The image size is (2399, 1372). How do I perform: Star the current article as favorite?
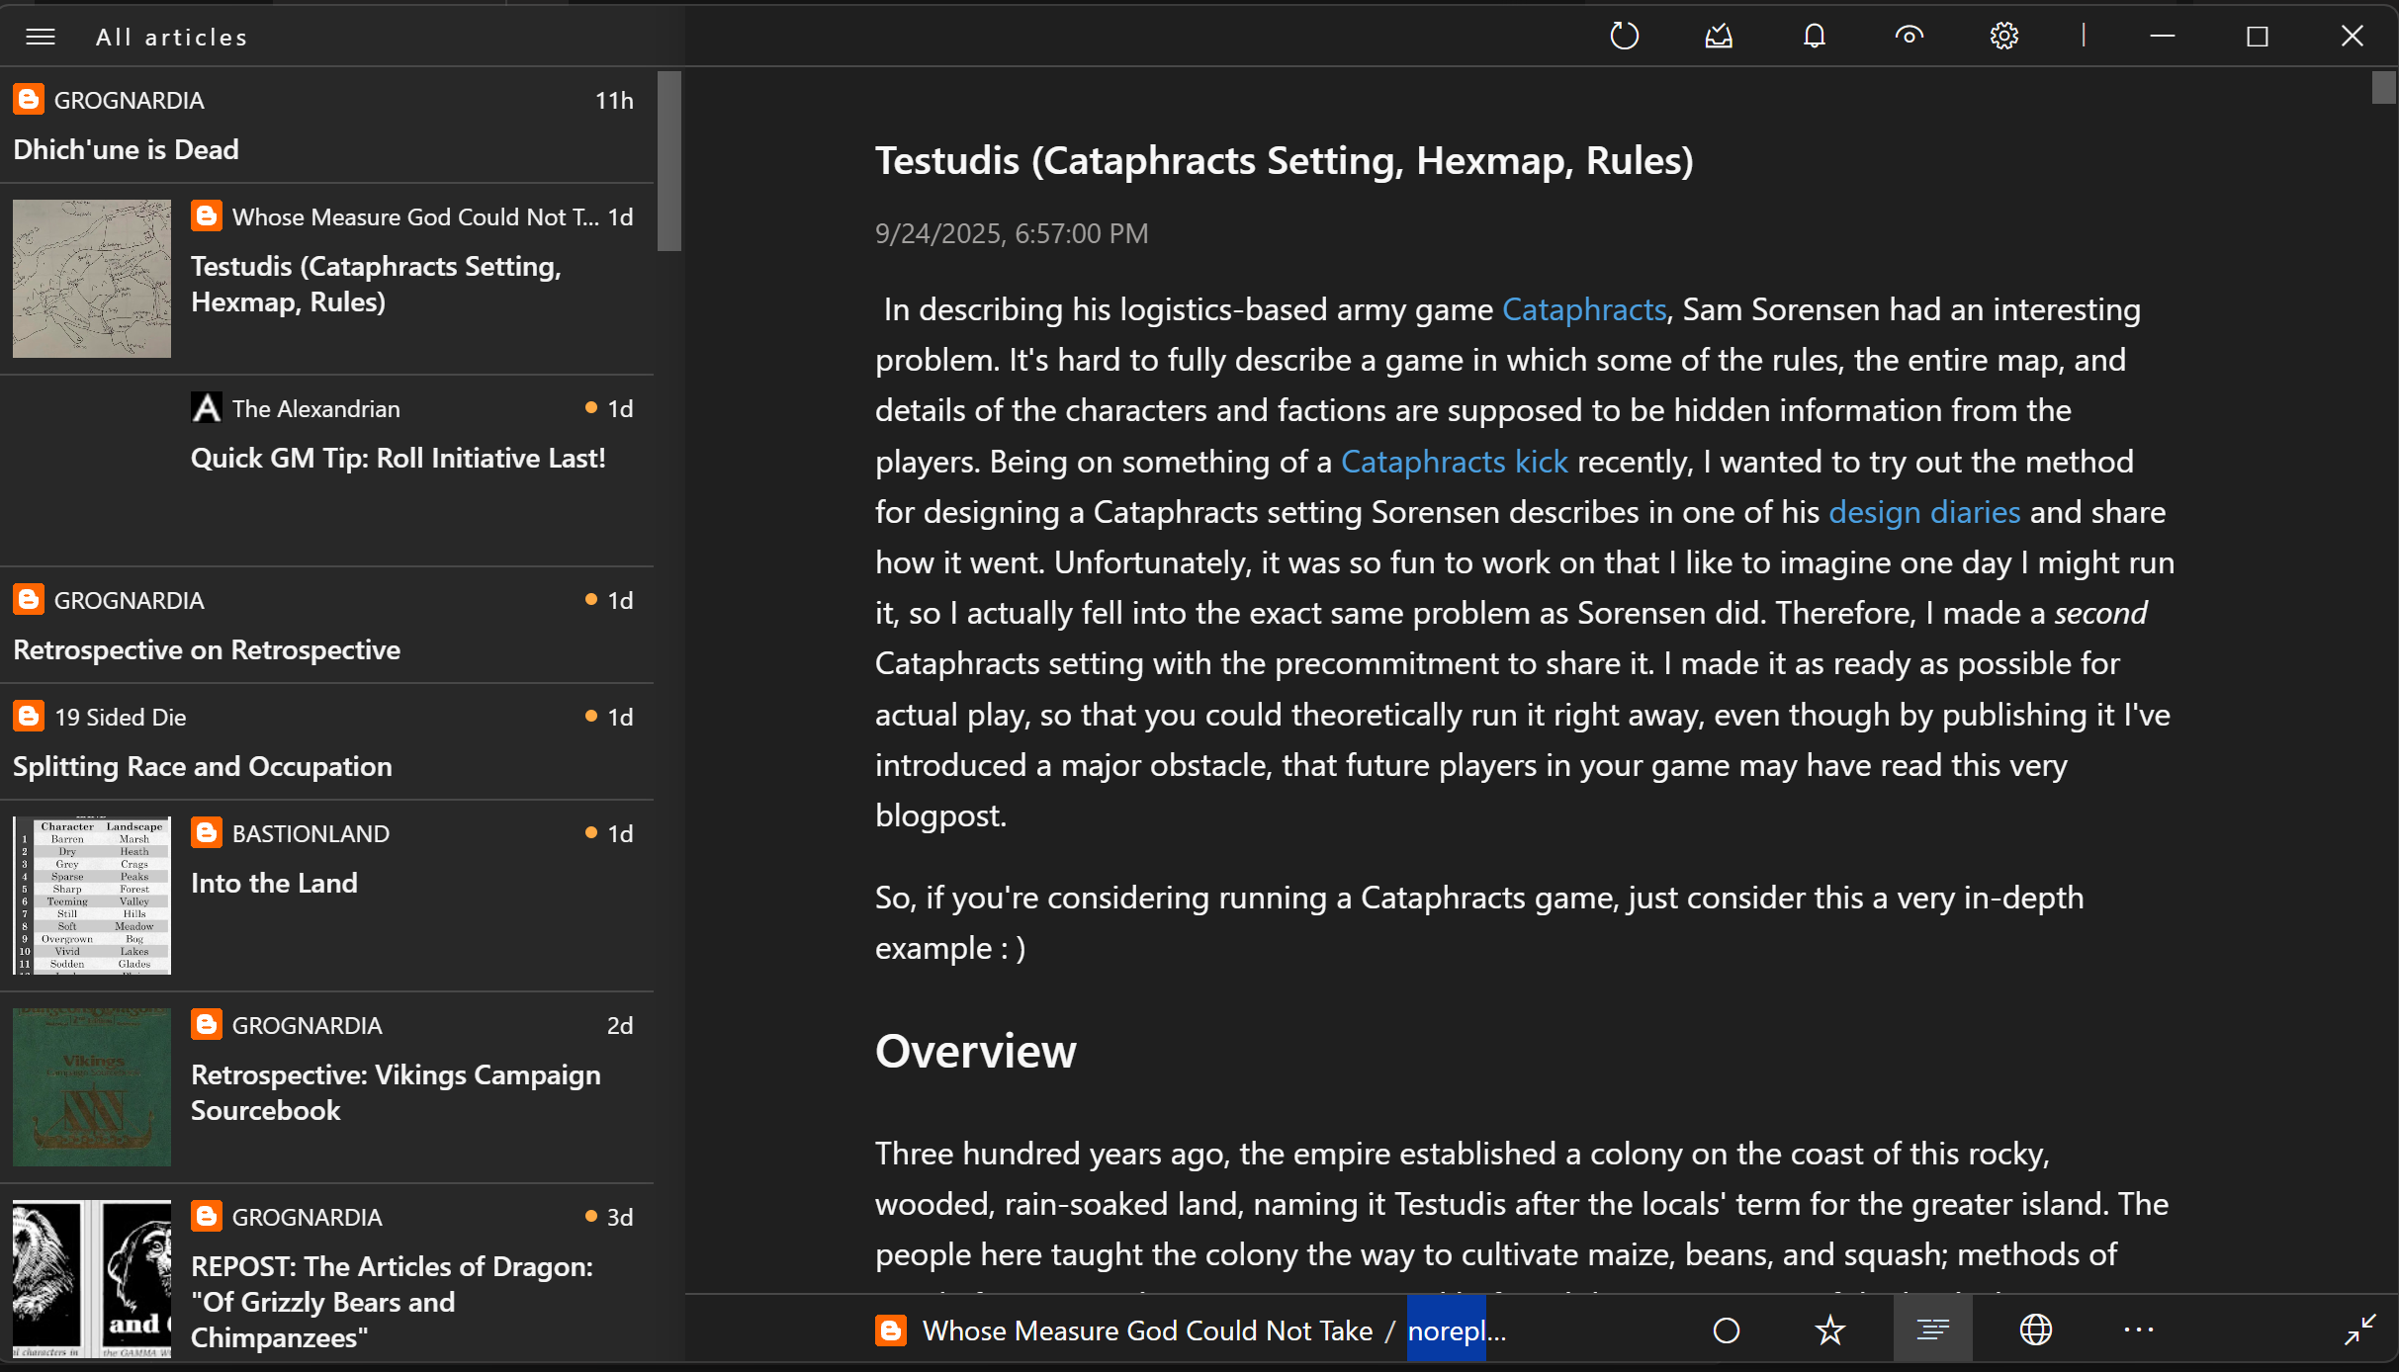tap(1830, 1330)
